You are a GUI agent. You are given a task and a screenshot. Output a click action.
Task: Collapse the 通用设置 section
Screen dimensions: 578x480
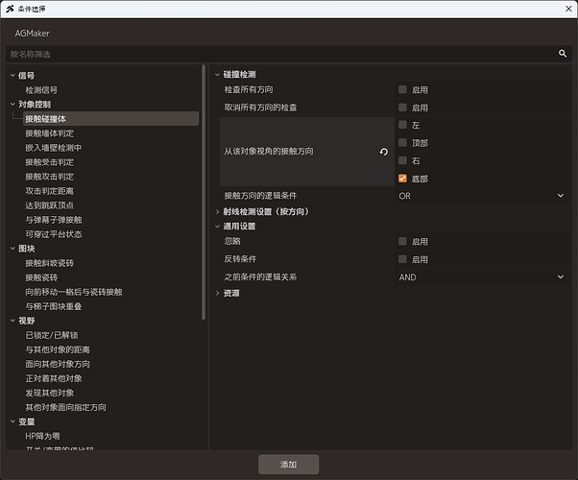point(218,227)
